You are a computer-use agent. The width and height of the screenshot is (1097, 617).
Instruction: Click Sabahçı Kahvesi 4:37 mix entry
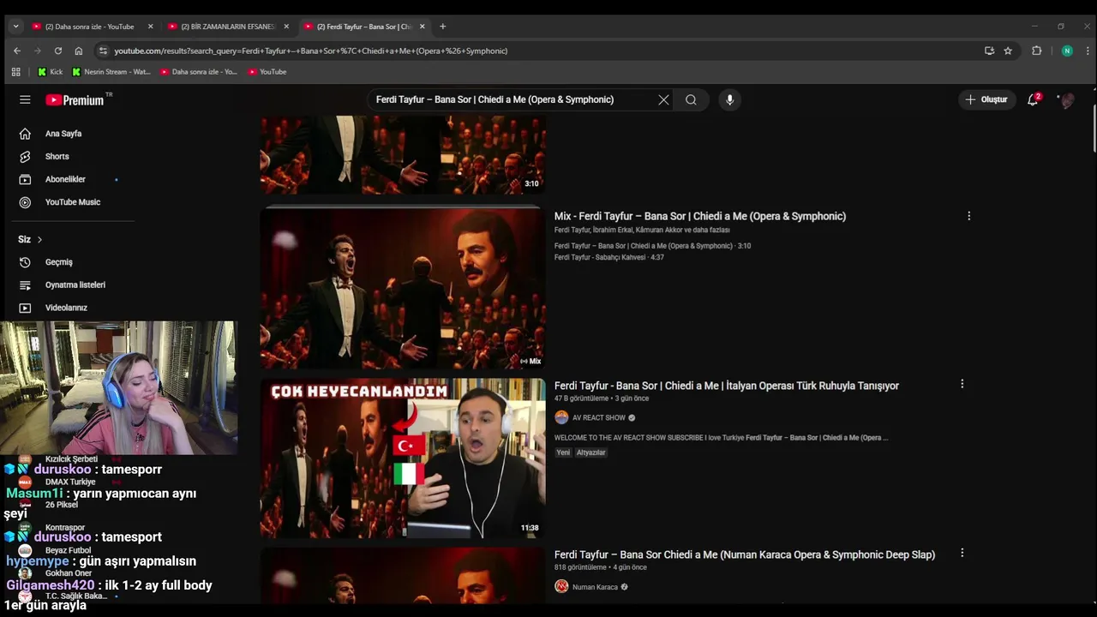click(x=609, y=257)
